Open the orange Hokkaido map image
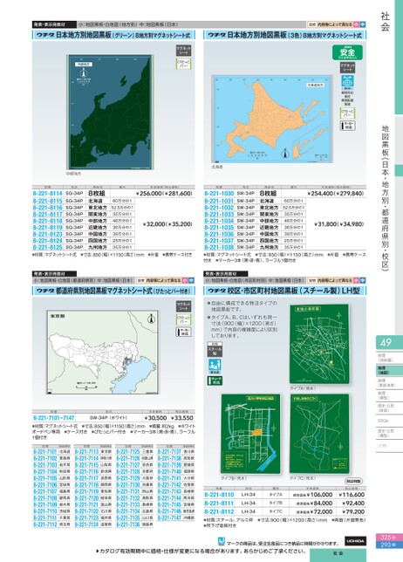 coord(272,119)
